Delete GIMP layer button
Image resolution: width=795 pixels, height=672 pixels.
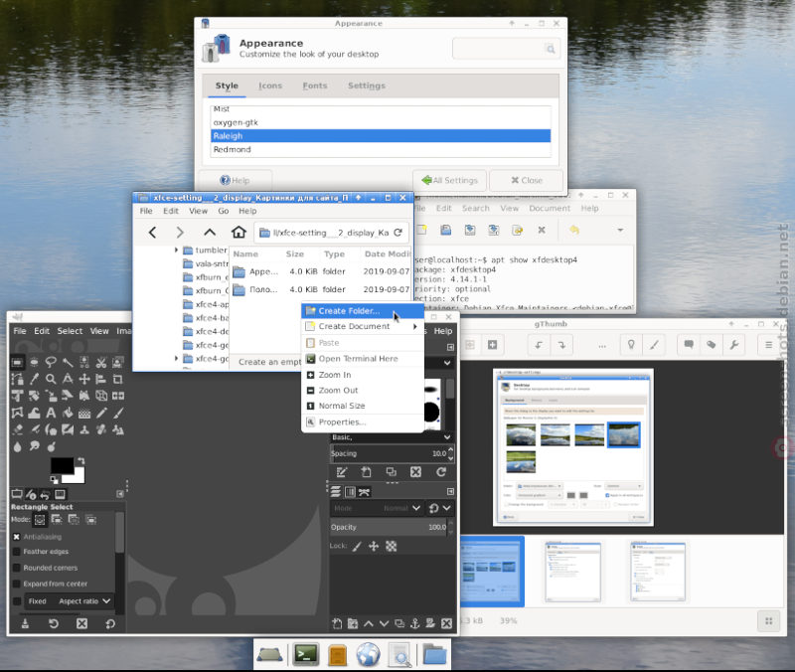(x=446, y=624)
